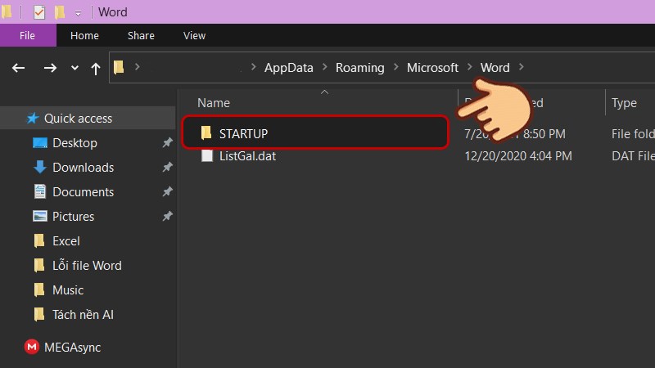Image resolution: width=655 pixels, height=368 pixels.
Task: Click the Downloads arrow icon in the sidebar
Action: pos(39,168)
